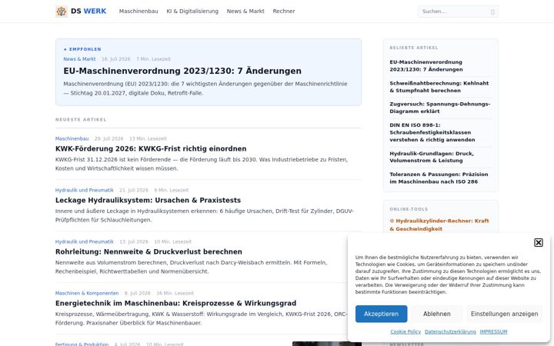
Task: Open the Maschinenbau menu
Action: coord(138,12)
